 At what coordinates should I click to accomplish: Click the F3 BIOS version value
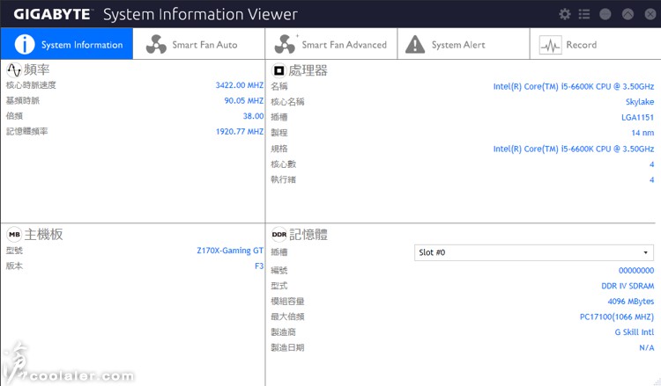259,266
